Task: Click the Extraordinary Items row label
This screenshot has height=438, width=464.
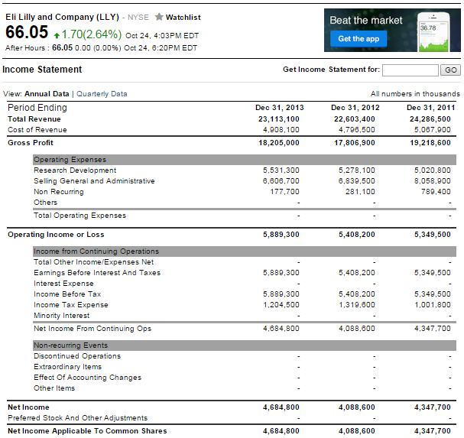Action: (x=67, y=367)
